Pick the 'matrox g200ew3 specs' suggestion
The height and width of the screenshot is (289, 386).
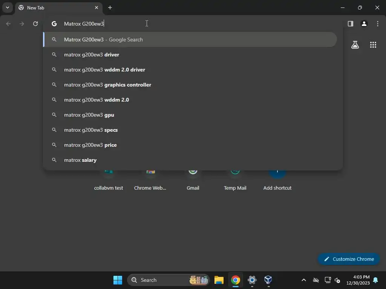190,130
